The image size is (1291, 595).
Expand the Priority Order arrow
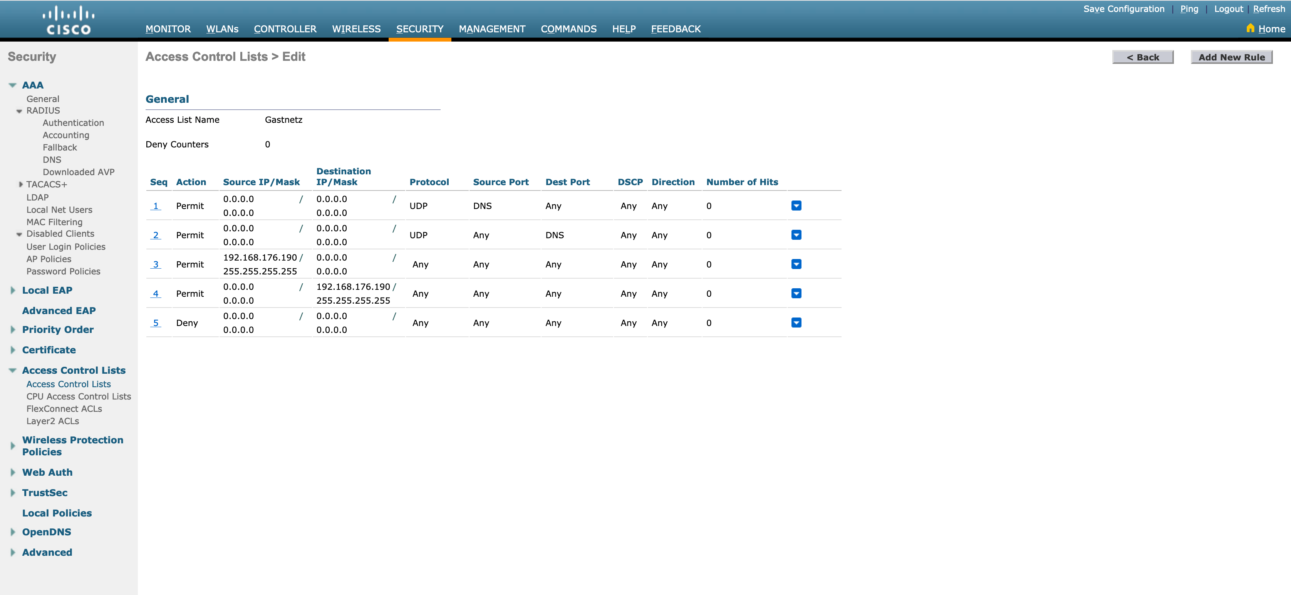click(13, 329)
